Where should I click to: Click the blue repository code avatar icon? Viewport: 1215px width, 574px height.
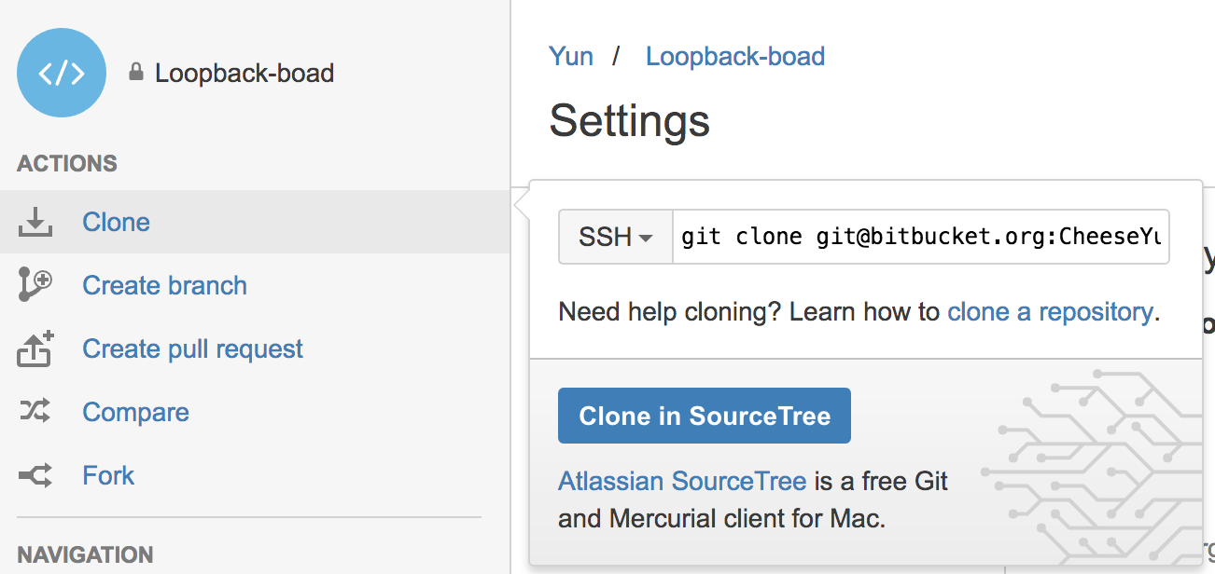coord(62,73)
